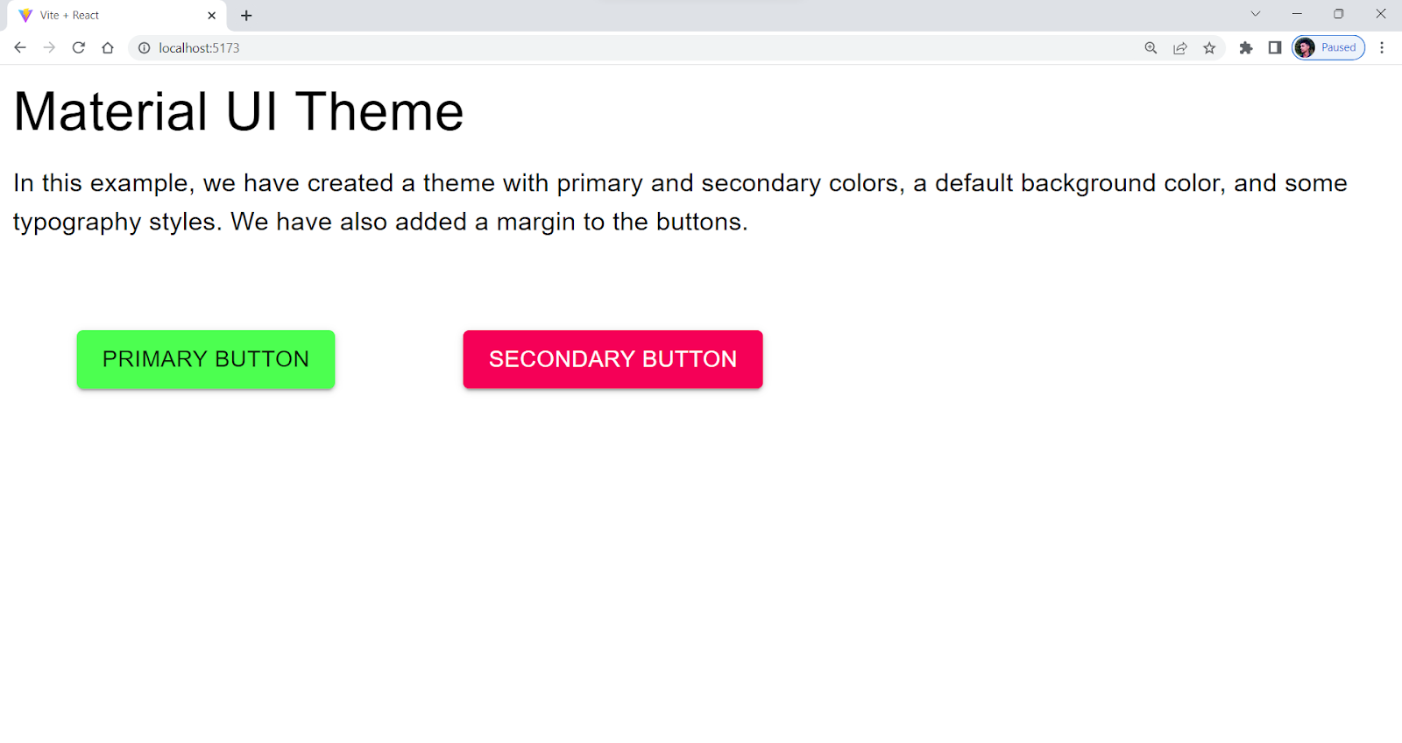Screen dimensions: 1402x743
Task: Focus the localhost:5173 address bar
Action: pos(613,48)
